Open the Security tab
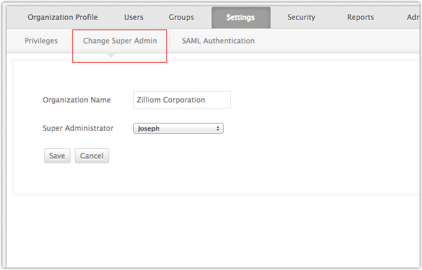This screenshot has height=270, width=422. tap(301, 17)
